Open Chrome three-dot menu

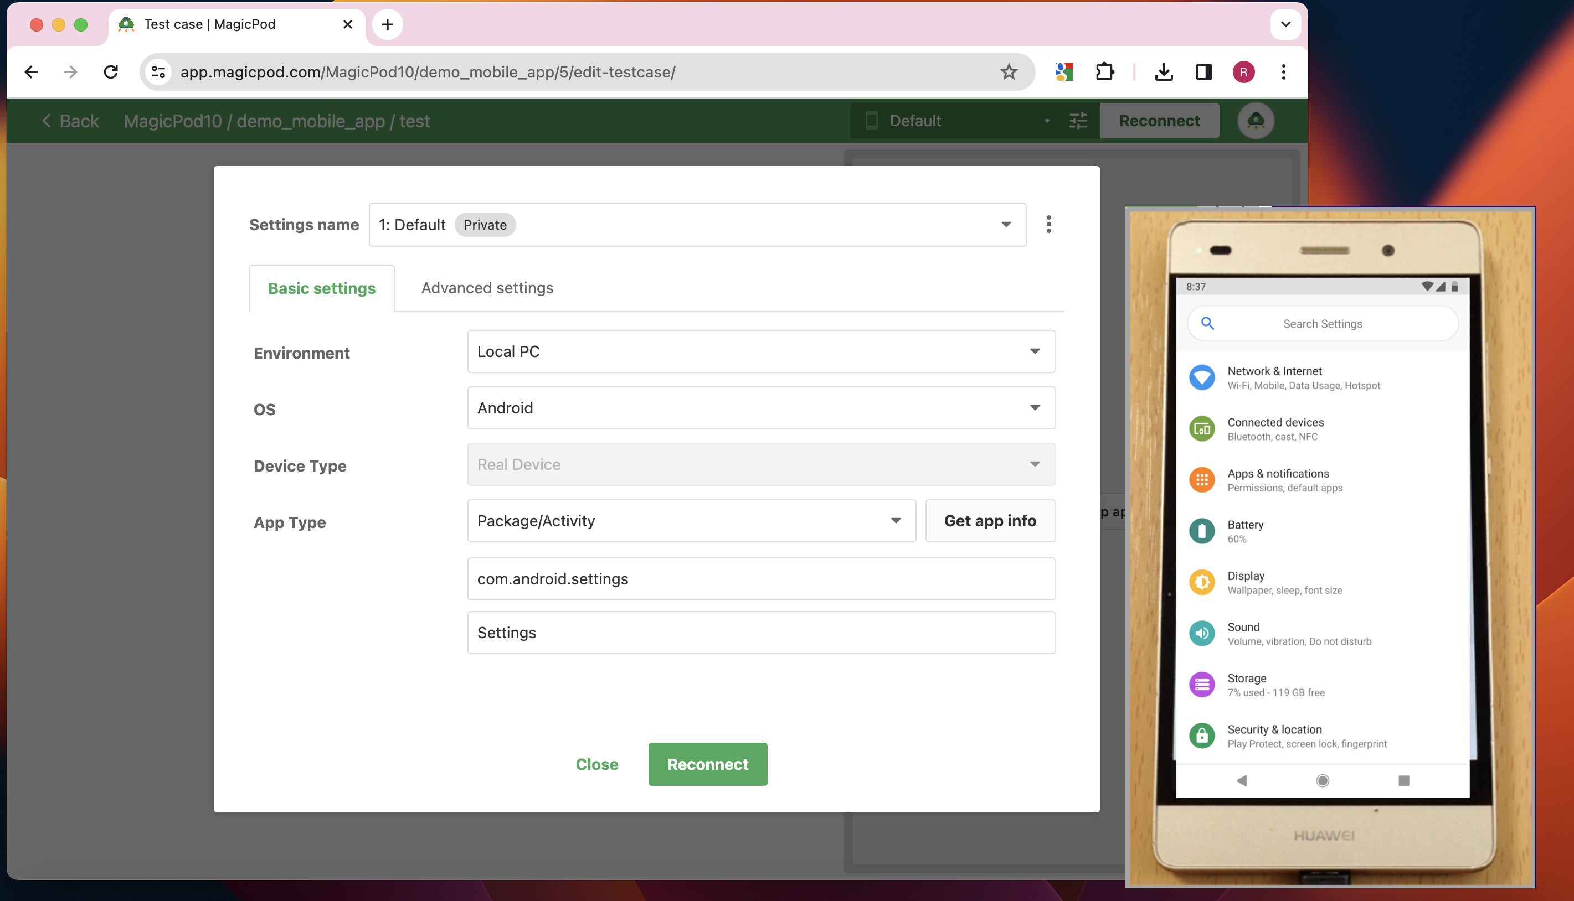[1284, 73]
